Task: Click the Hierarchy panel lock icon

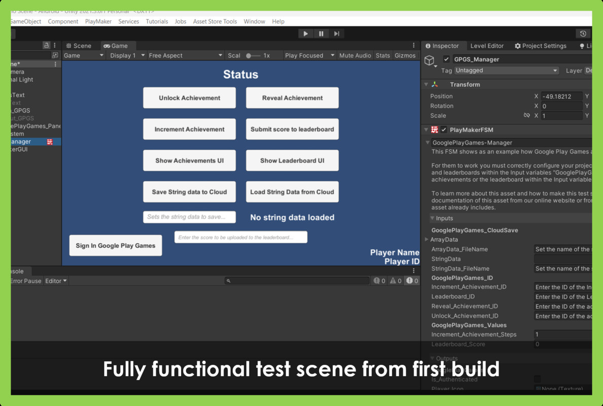Action: (x=46, y=46)
